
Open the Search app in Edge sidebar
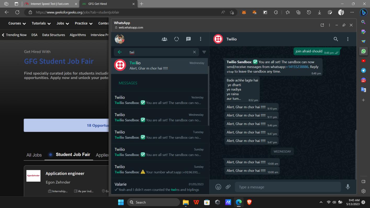click(363, 22)
